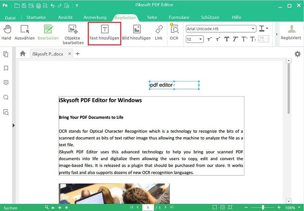The height and width of the screenshot is (211, 304).
Task: Close the iSkysoft P...docx tab
Action: (x=70, y=54)
